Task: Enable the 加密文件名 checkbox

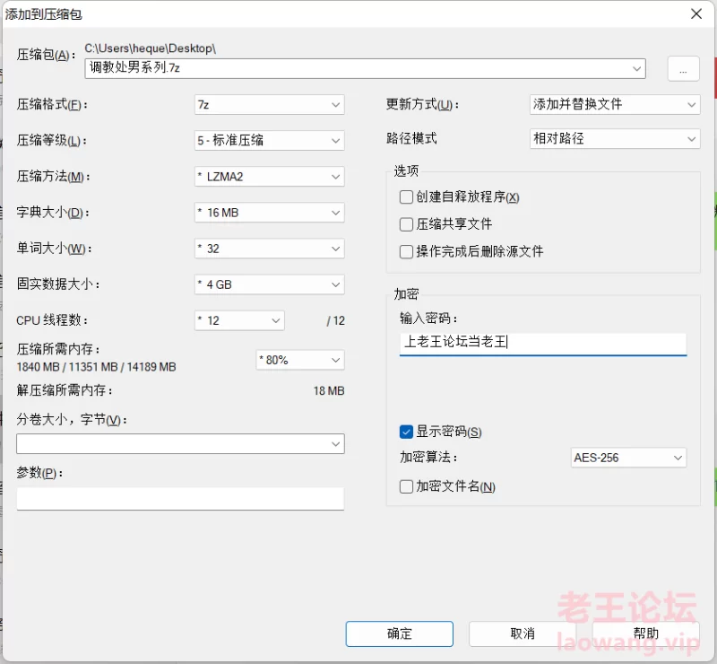Action: click(x=407, y=486)
